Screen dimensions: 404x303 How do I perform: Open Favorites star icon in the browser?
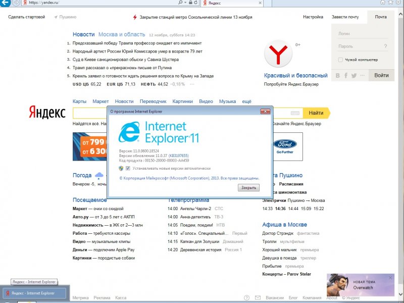click(390, 3)
